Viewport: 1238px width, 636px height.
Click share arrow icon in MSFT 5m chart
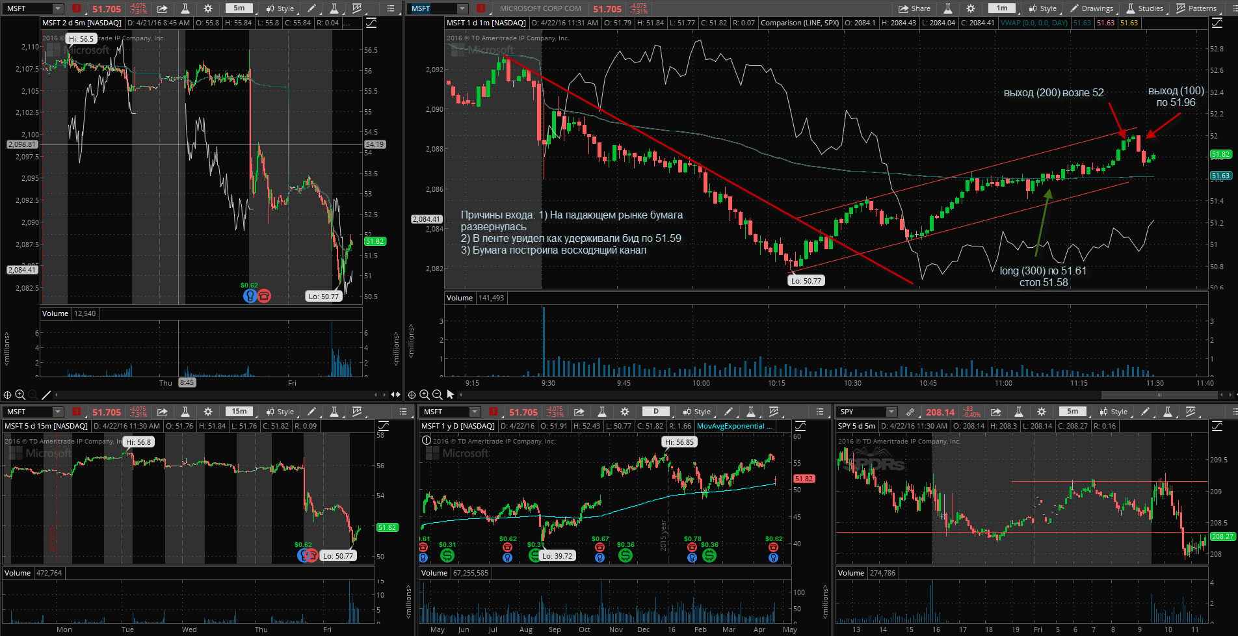[x=162, y=8]
